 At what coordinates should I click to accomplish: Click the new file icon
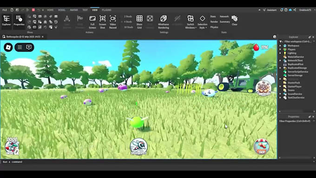(x=12, y=10)
